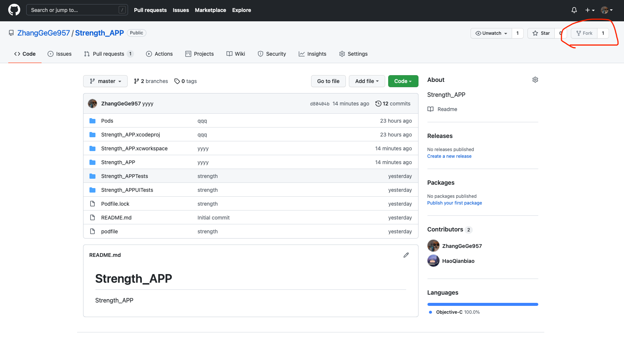The height and width of the screenshot is (344, 624).
Task: Click the About settings gear icon
Action: 535,80
